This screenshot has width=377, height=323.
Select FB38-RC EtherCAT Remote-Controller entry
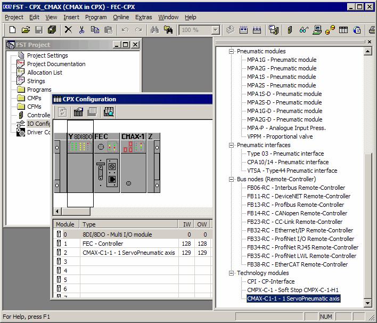(x=298, y=264)
